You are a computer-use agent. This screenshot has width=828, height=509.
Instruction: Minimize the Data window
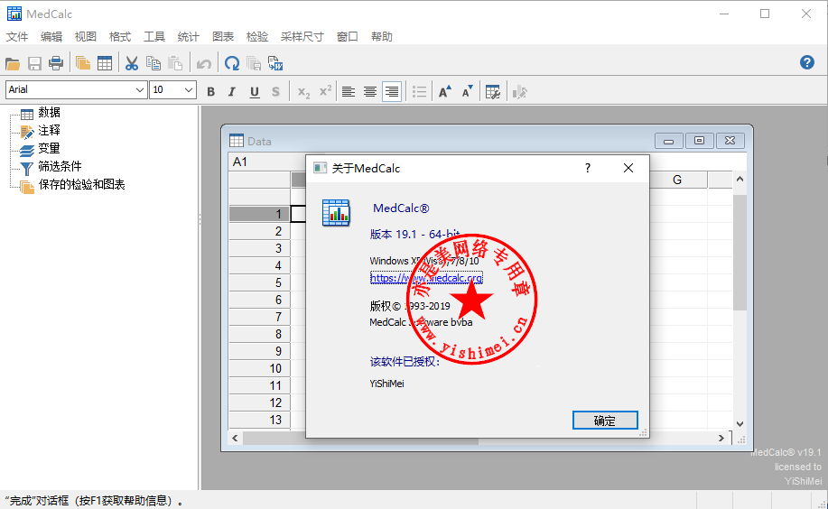pyautogui.click(x=668, y=141)
